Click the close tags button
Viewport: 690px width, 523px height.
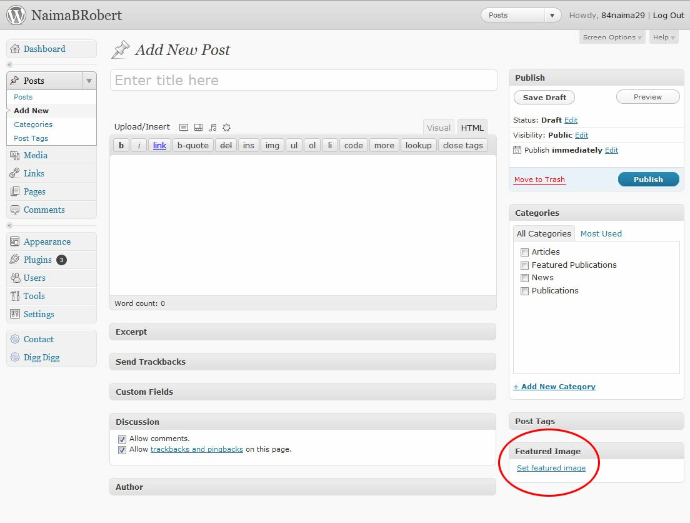point(463,145)
